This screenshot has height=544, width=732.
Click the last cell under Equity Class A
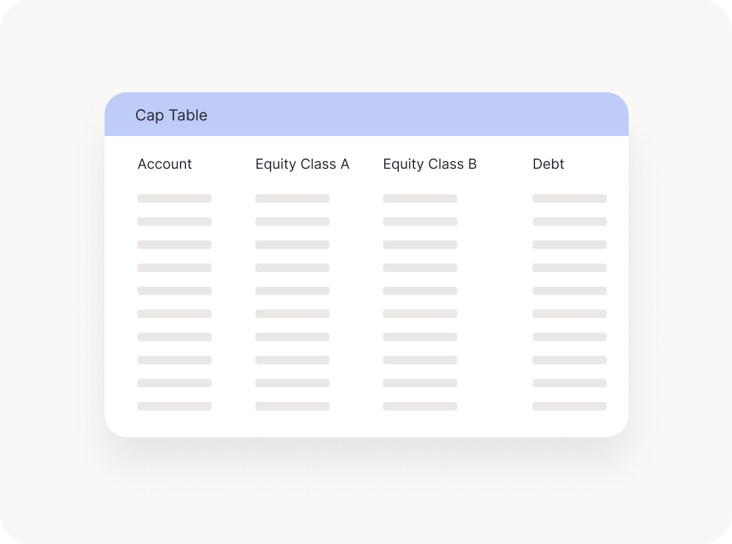[x=292, y=406]
